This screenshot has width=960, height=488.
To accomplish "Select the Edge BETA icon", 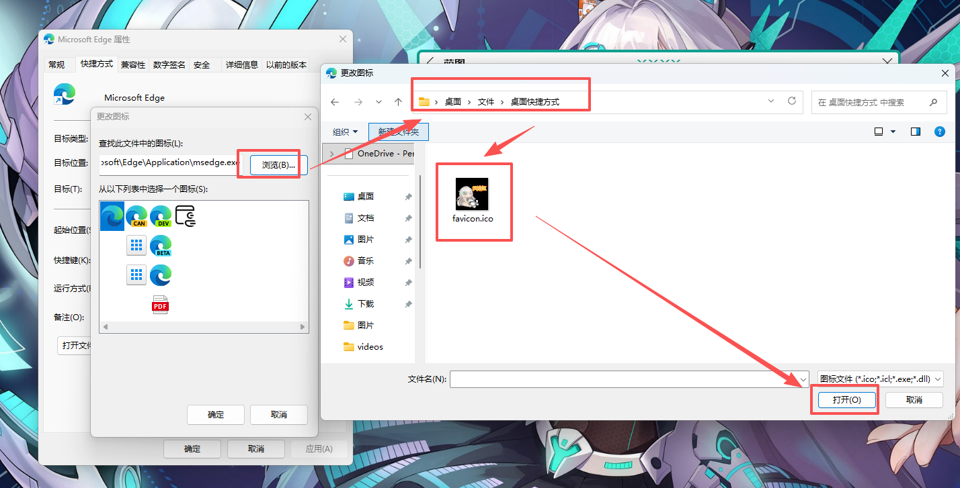I will tap(160, 246).
